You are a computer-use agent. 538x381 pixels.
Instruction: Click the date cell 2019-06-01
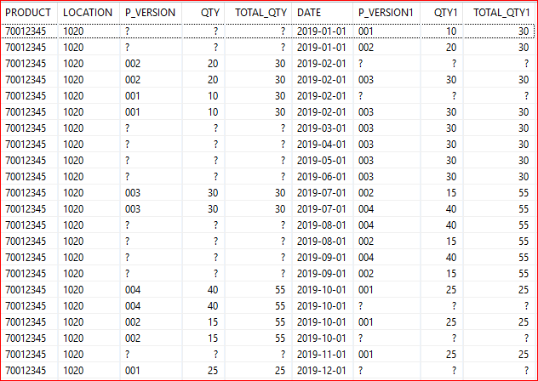coord(322,176)
